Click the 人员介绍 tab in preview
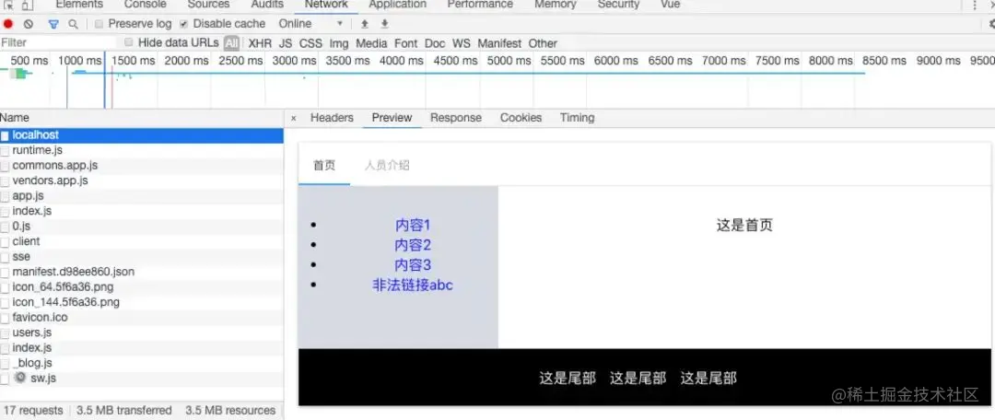The image size is (995, 420). pyautogui.click(x=387, y=166)
